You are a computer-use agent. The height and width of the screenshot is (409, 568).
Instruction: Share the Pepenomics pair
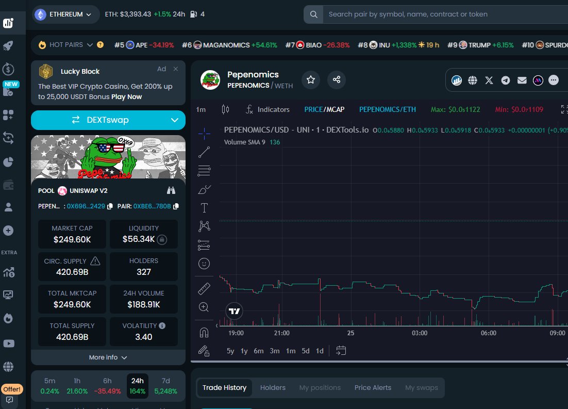coord(337,80)
